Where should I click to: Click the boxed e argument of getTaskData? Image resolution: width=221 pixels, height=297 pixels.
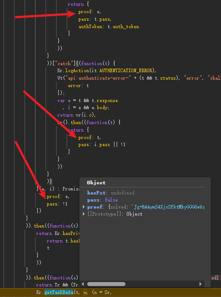pyautogui.click(x=85, y=293)
